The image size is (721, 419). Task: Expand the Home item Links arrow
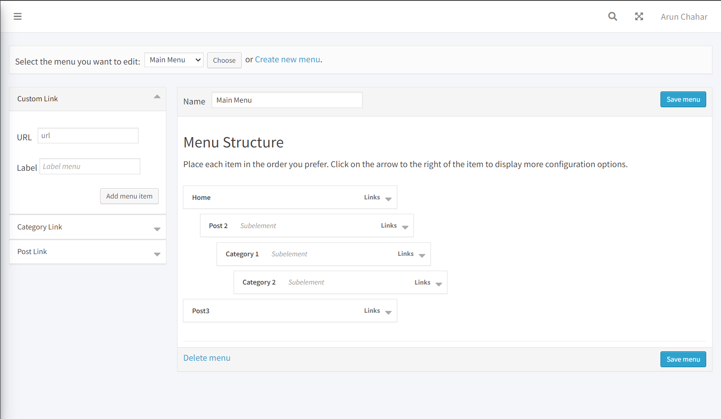(x=388, y=199)
